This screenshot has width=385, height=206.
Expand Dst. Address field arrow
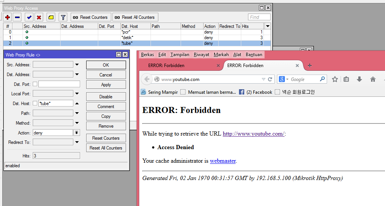pos(77,74)
